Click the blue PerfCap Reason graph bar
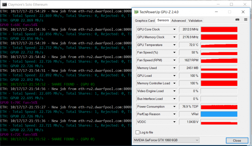This screenshot has height=146, width=252. [219, 114]
